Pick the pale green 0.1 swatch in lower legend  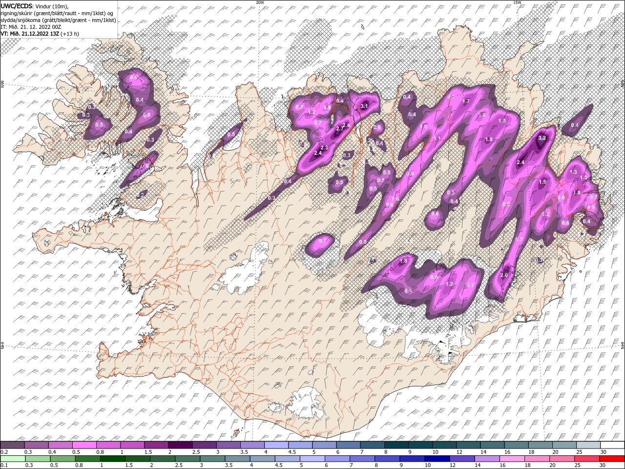13,459
